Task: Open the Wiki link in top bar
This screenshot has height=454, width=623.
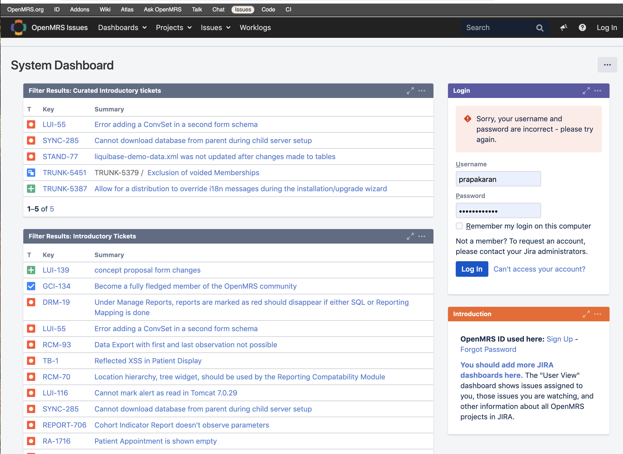Action: [x=105, y=9]
